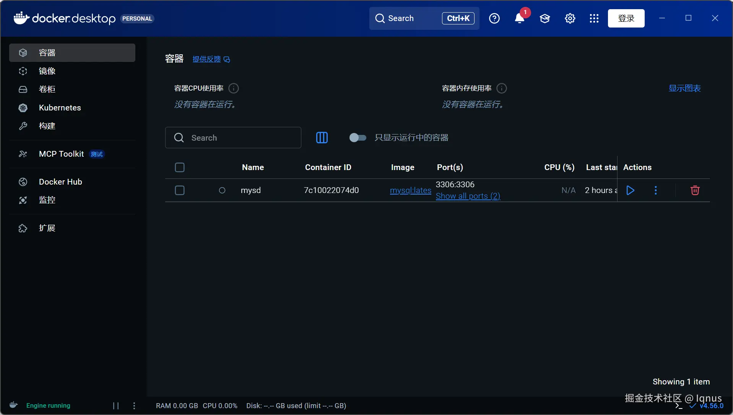
Task: Click the Engine running status text
Action: pos(48,406)
